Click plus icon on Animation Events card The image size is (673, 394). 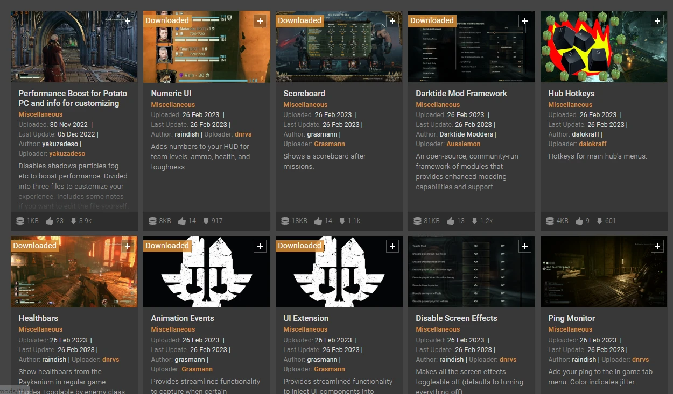[260, 246]
